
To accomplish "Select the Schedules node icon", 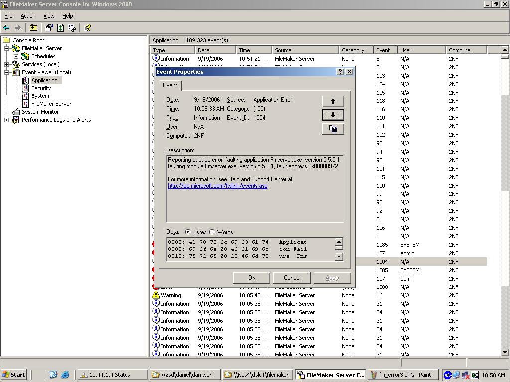I will point(25,56).
